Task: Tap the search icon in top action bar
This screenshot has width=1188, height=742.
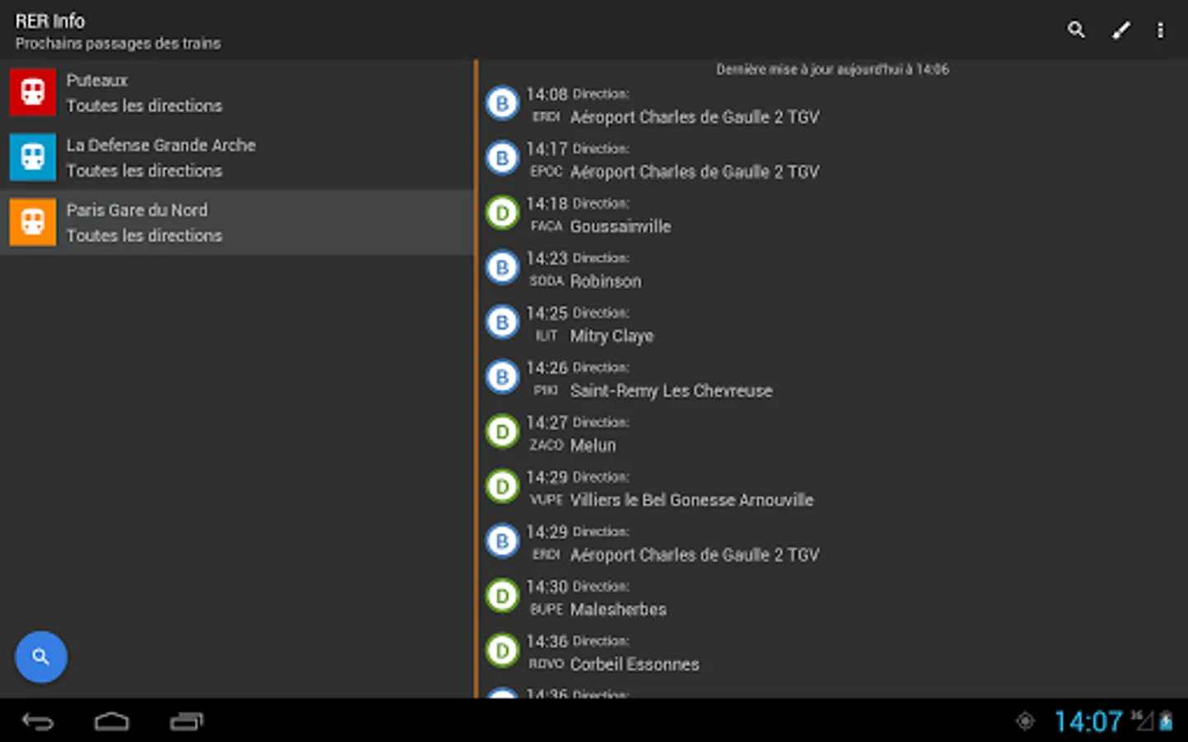Action: click(1076, 31)
